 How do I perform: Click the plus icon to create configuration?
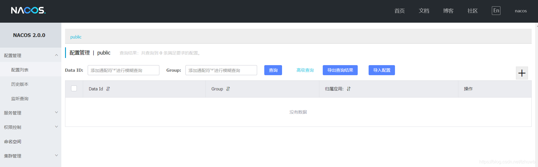point(522,73)
